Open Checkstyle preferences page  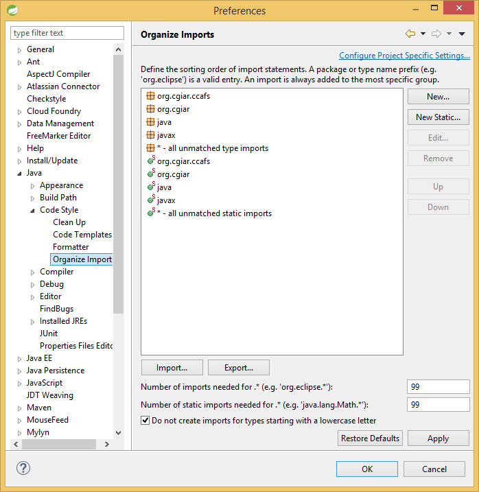[47, 99]
